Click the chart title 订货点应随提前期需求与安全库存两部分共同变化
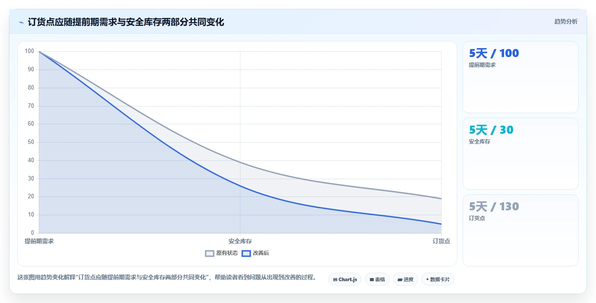This screenshot has width=596, height=303. tap(126, 22)
